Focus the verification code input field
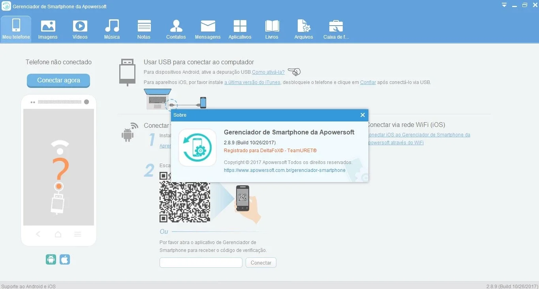539x289 pixels. 201,263
